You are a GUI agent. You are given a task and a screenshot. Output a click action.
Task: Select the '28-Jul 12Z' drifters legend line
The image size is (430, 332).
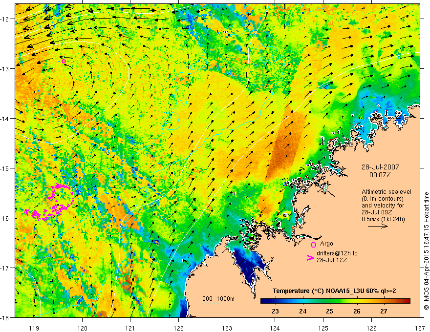click(x=332, y=260)
